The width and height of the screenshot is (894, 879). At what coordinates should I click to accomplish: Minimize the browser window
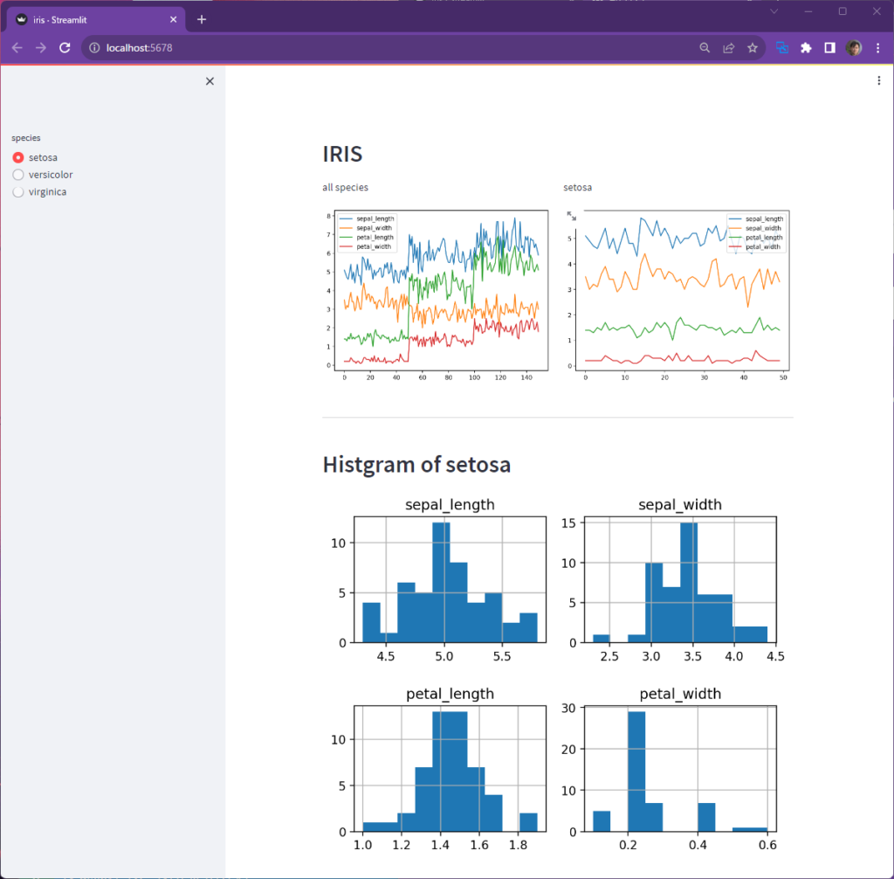[x=808, y=11]
